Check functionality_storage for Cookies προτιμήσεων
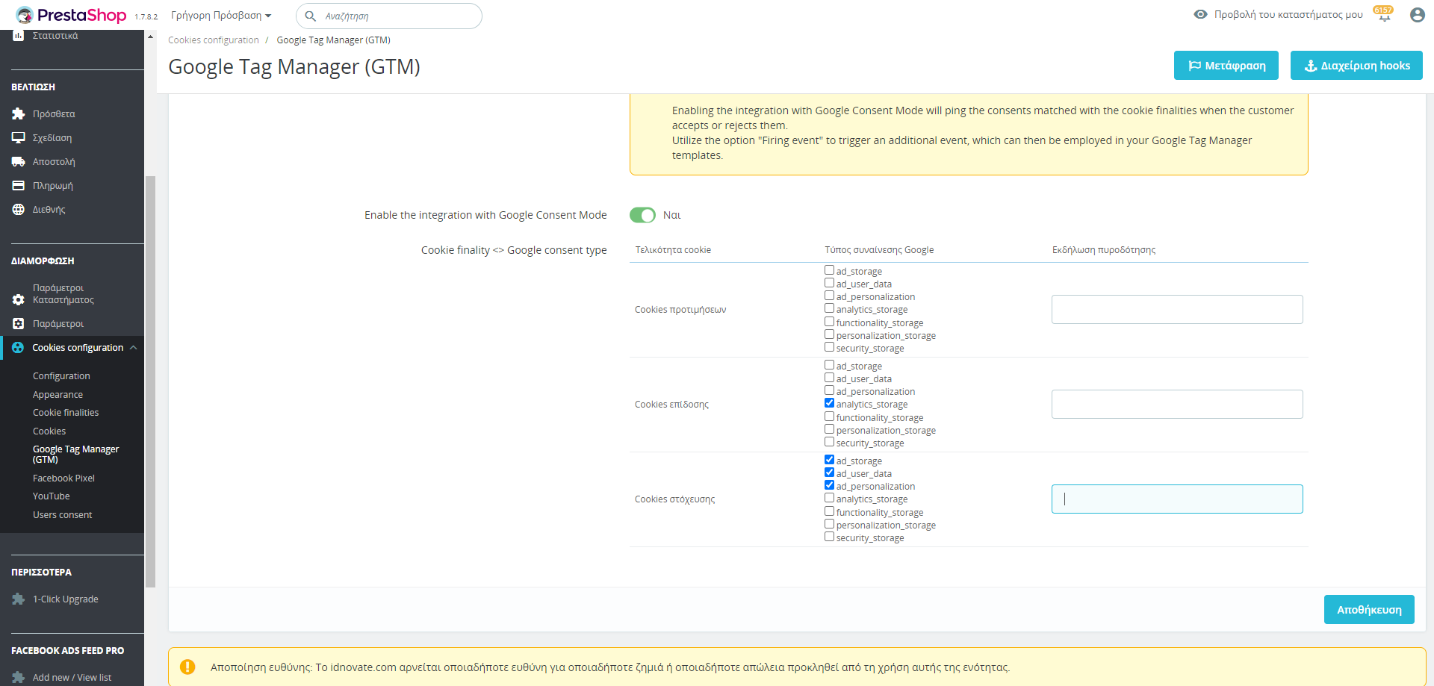The height and width of the screenshot is (686, 1434). (829, 322)
